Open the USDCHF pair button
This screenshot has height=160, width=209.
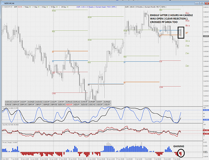pyautogui.click(x=100, y=105)
